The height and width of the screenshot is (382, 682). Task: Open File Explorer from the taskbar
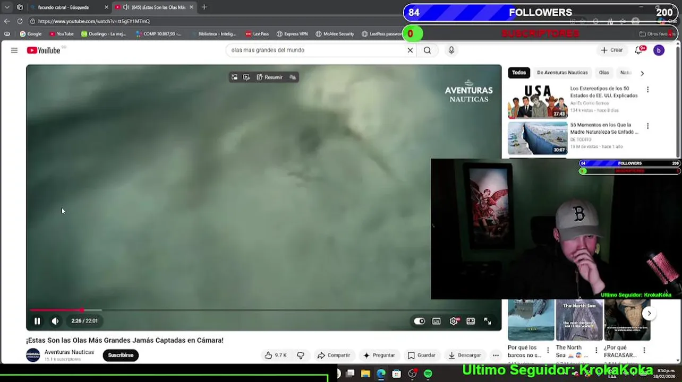(365, 374)
